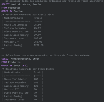Click the Stock column header in second result
Screen dimensions: 104x102
(37, 72)
